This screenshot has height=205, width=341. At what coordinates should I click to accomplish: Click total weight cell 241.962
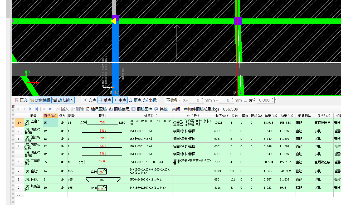[287, 171]
